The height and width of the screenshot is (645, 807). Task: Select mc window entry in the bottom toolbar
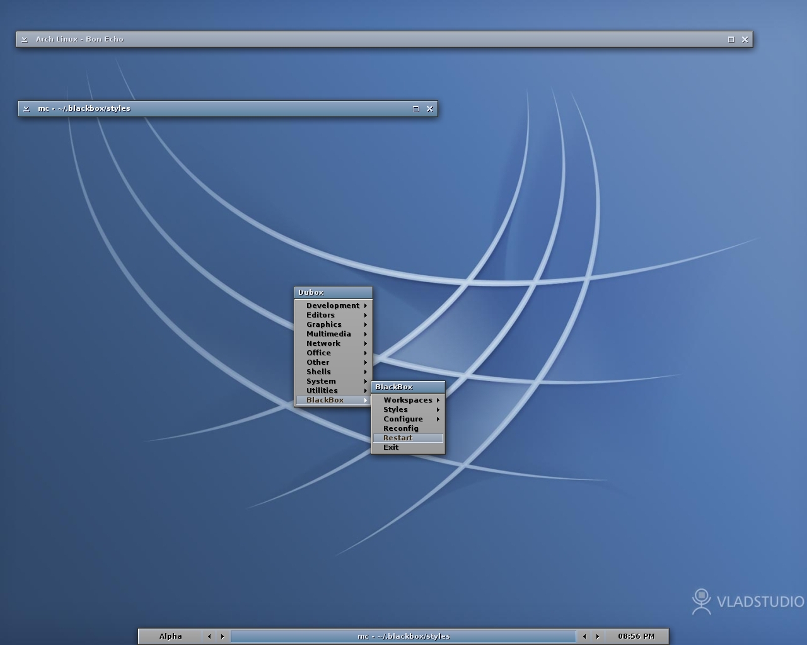click(x=403, y=636)
